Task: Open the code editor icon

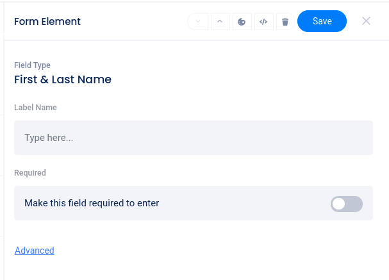Action: coord(263,22)
